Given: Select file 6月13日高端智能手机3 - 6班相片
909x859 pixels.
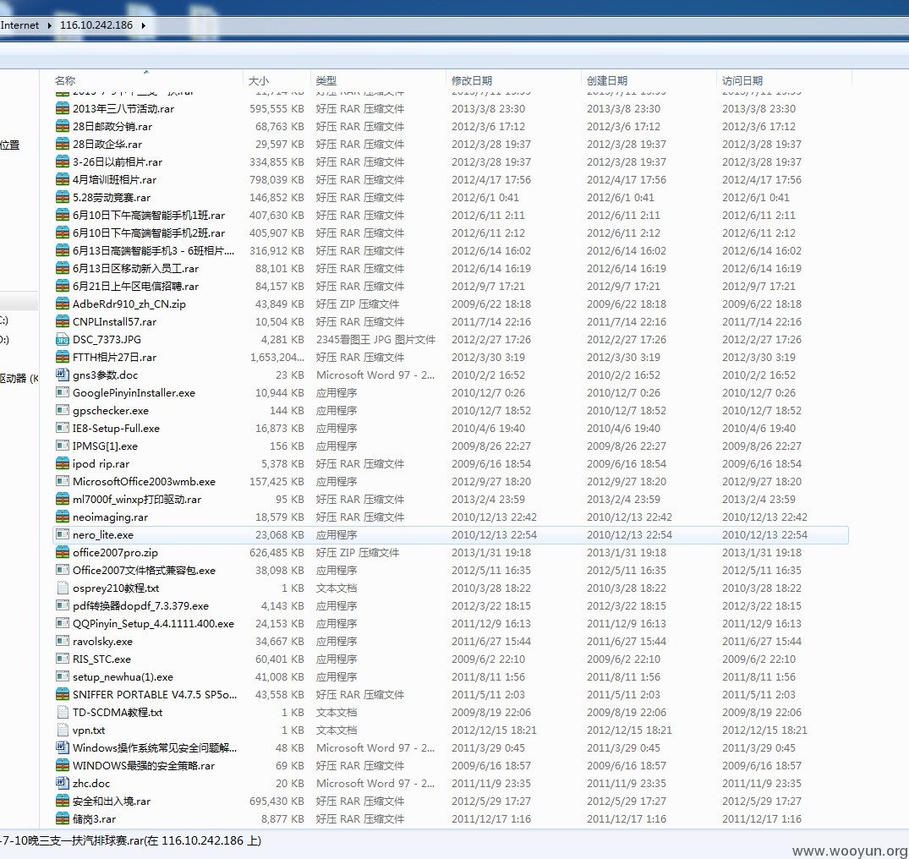Looking at the screenshot, I should (154, 250).
